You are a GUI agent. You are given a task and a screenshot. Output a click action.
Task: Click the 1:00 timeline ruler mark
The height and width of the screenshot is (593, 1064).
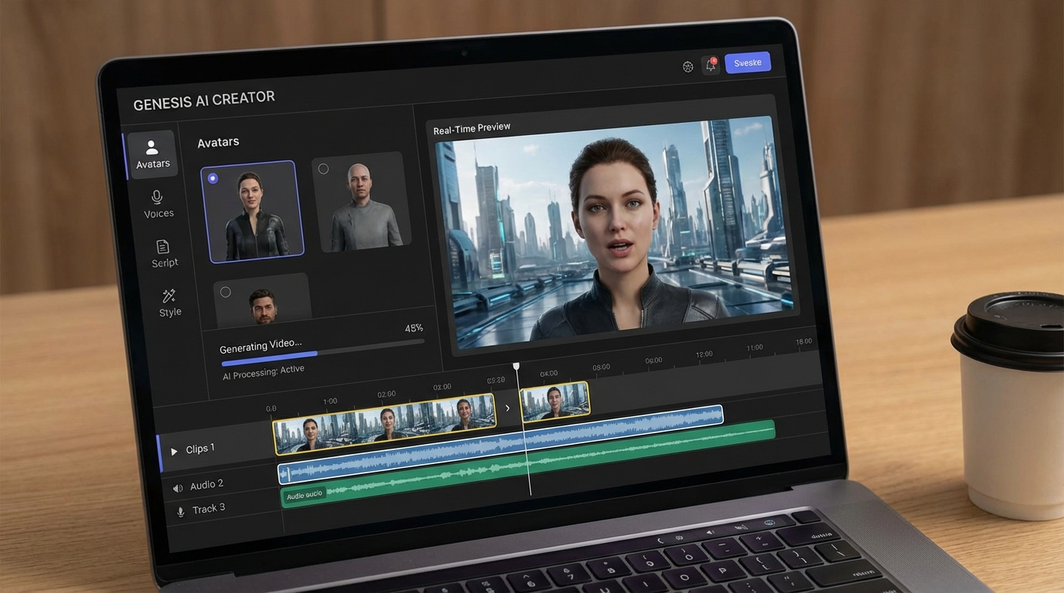click(330, 402)
